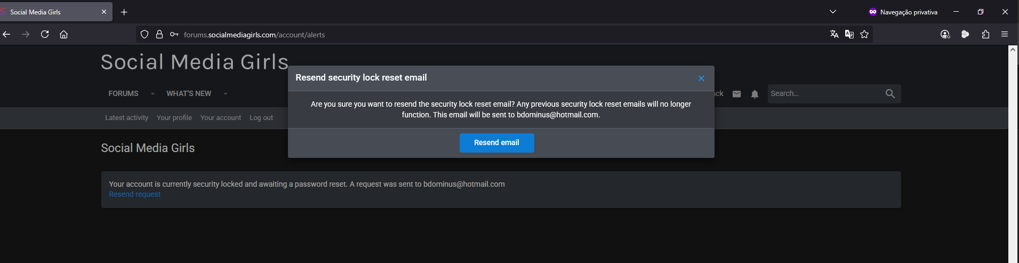This screenshot has height=263, width=1019.
Task: Click in the Search input field
Action: click(x=824, y=93)
